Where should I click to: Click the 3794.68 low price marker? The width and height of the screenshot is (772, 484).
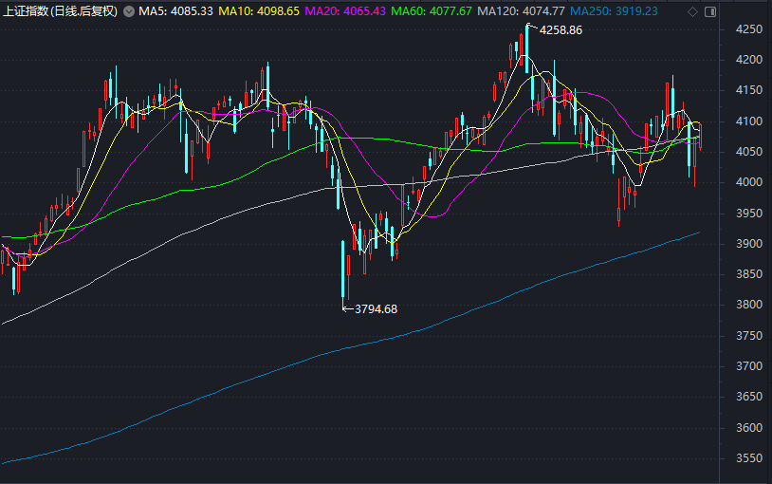[x=376, y=309]
